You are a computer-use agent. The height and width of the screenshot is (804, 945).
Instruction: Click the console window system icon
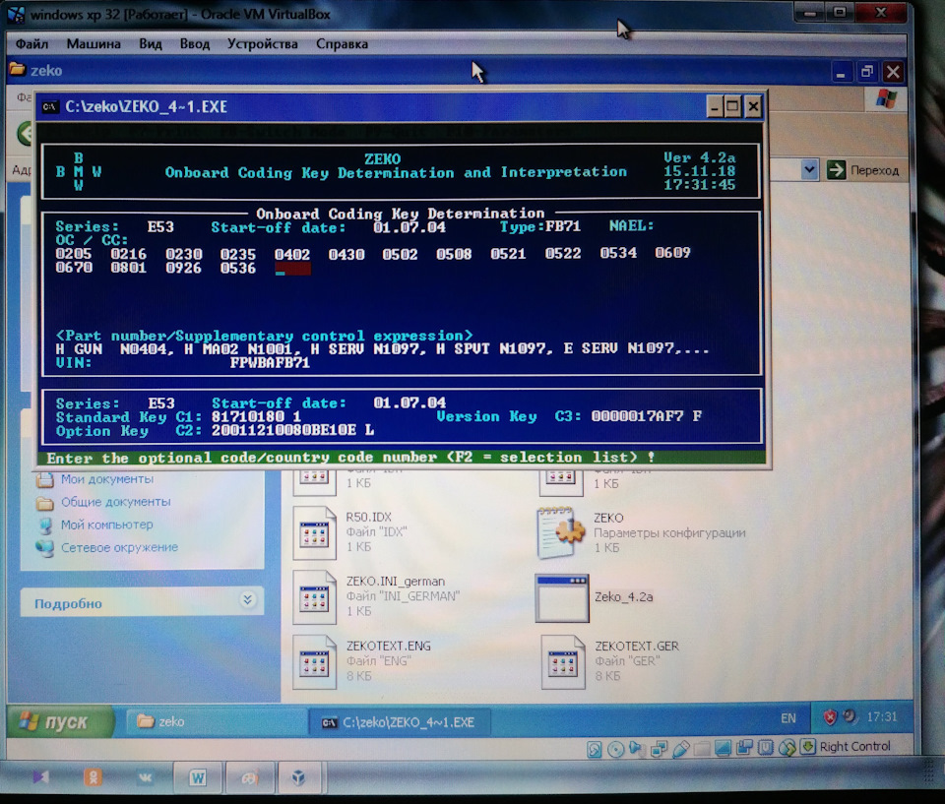tap(49, 107)
